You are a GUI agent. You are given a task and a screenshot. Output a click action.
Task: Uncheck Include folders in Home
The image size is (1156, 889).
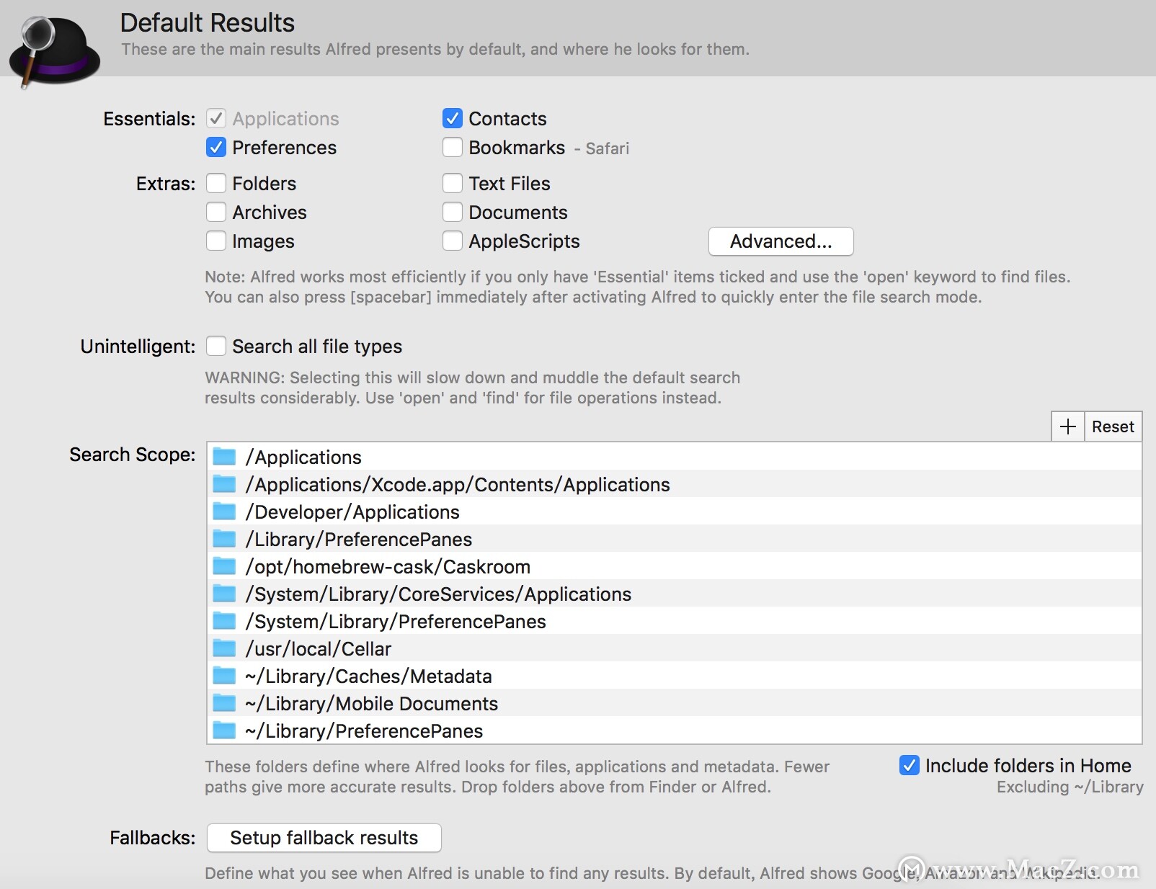(x=910, y=765)
